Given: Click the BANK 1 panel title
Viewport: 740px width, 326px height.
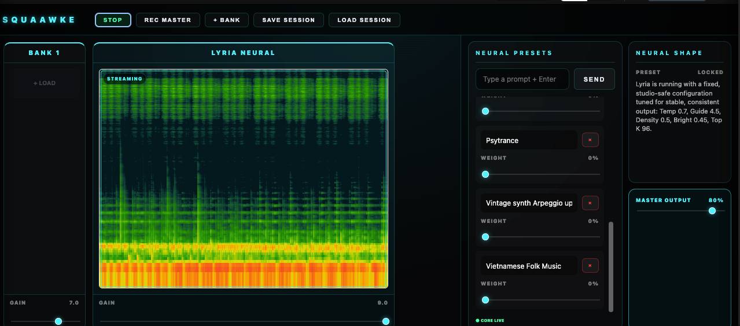Looking at the screenshot, I should pyautogui.click(x=45, y=53).
